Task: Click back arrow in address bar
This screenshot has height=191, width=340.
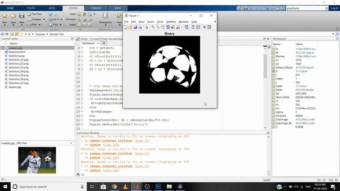Action: pos(3,34)
